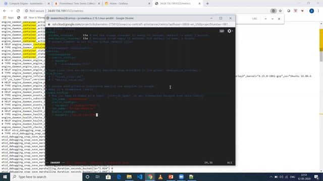Image resolution: width=323 pixels, height=181 pixels.
Task: Go back in the main Chrome window
Action: [5, 11]
